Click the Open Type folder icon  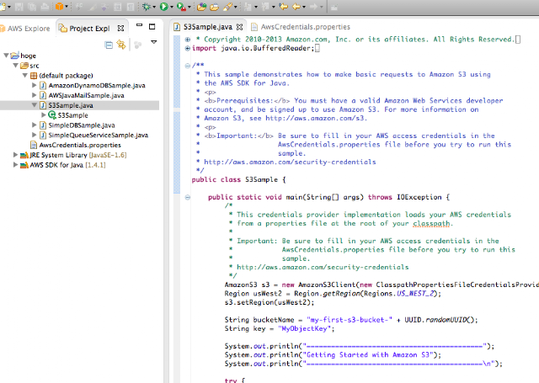click(x=201, y=7)
